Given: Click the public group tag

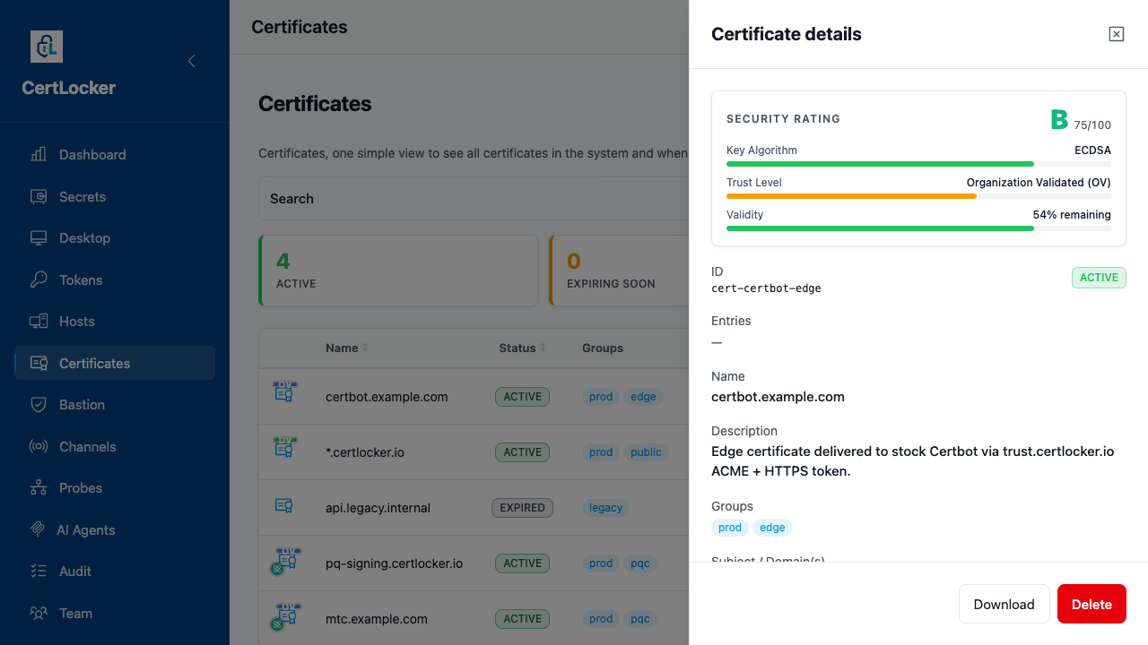Looking at the screenshot, I should 646,452.
